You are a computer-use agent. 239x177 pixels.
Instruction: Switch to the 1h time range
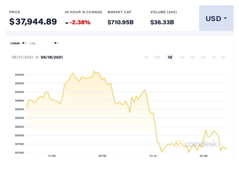[x=146, y=57]
